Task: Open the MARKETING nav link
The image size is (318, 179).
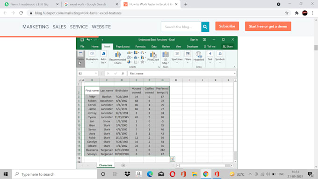Action: tap(36, 27)
